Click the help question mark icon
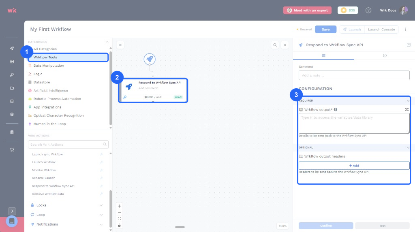This screenshot has width=415, height=232. (x=368, y=10)
